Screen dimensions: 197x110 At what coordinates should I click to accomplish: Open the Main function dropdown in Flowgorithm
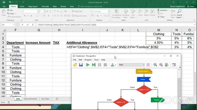tap(131, 65)
